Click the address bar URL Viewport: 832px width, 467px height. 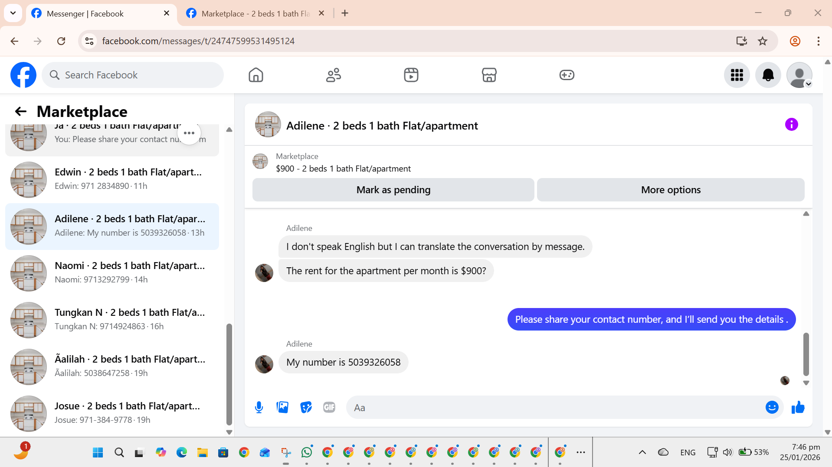click(198, 41)
